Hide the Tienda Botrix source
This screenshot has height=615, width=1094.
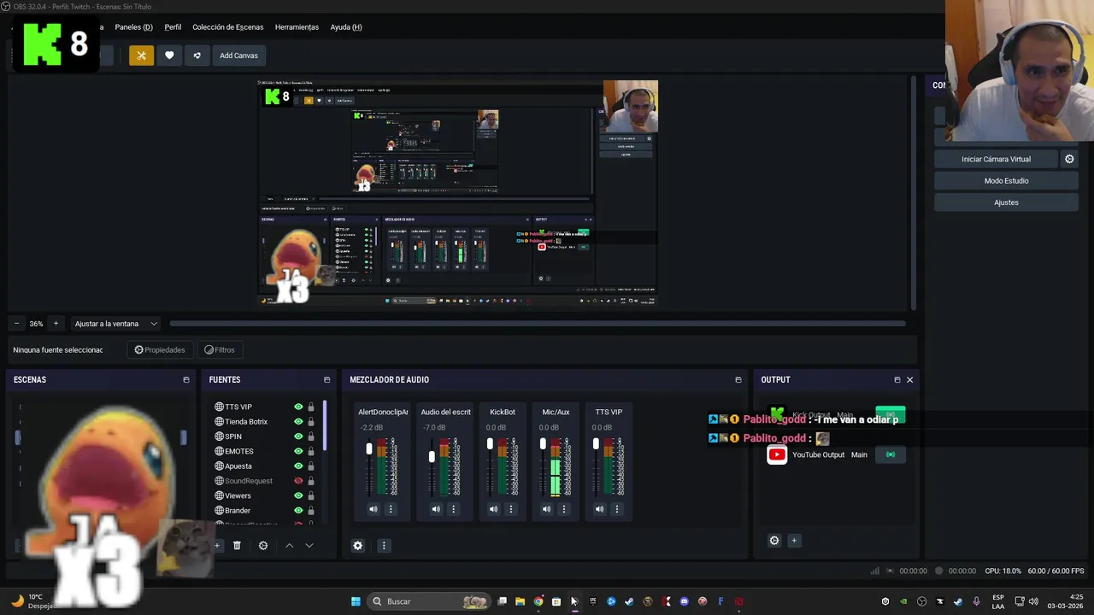[x=298, y=422]
